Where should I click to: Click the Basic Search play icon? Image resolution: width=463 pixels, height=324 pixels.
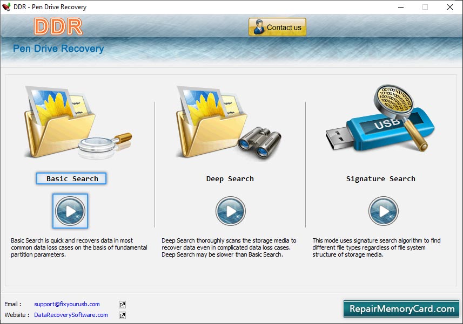click(70, 211)
